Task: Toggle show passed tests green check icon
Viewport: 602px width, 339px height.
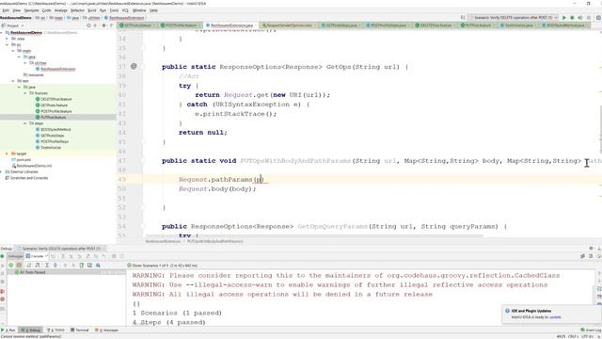Action: 10,266
